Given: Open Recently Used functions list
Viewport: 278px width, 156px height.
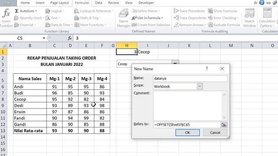Looking at the screenshot, I should (x=29, y=18).
